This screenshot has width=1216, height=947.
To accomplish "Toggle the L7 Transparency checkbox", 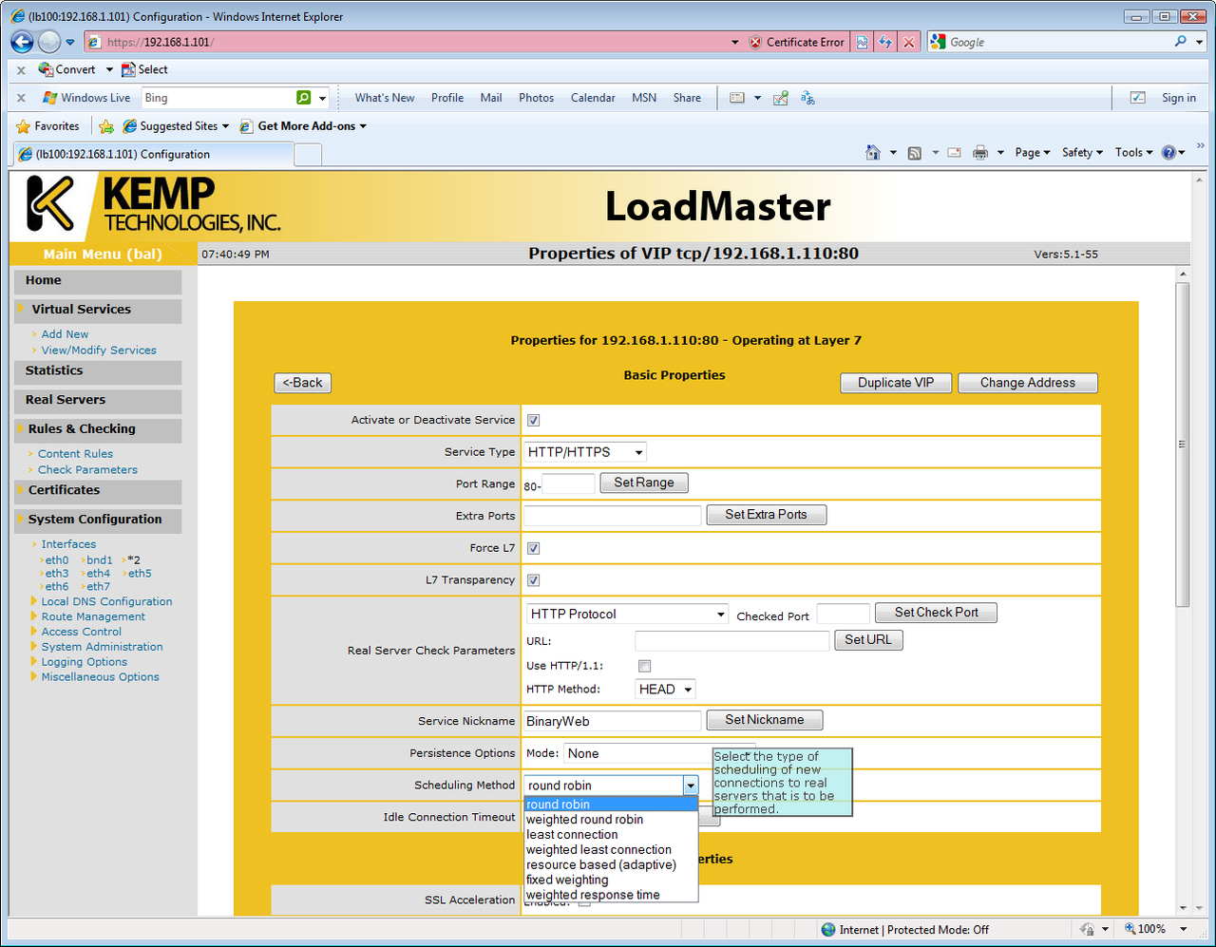I will click(x=534, y=580).
